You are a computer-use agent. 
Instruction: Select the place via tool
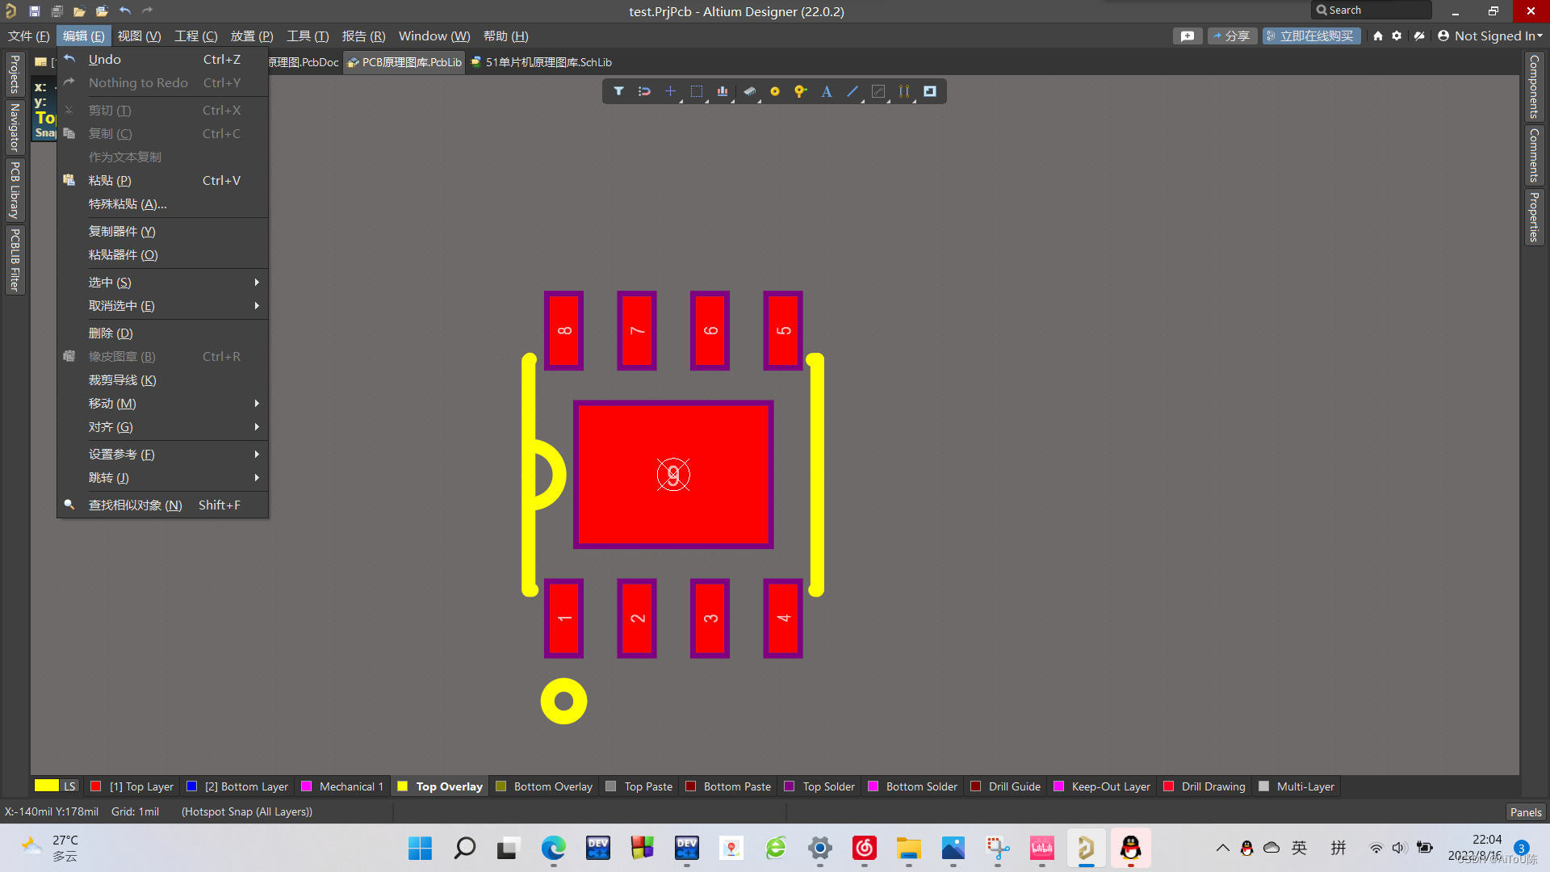800,91
